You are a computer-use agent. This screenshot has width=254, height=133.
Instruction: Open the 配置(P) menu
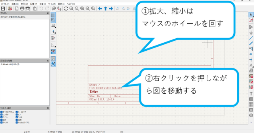(x=34, y=4)
